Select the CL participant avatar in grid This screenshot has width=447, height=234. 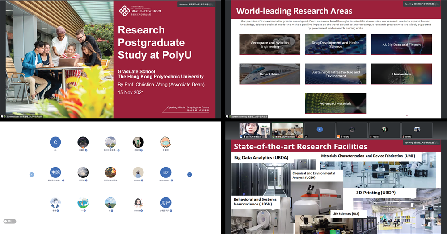(55, 142)
